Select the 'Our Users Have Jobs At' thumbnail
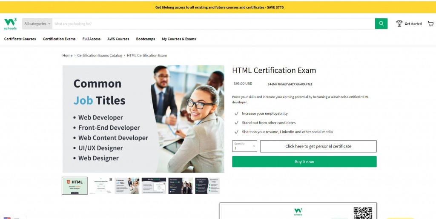Viewport: 436px width, 219px height. coord(181,186)
